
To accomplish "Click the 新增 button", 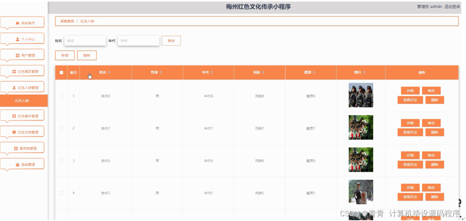I will point(65,55).
